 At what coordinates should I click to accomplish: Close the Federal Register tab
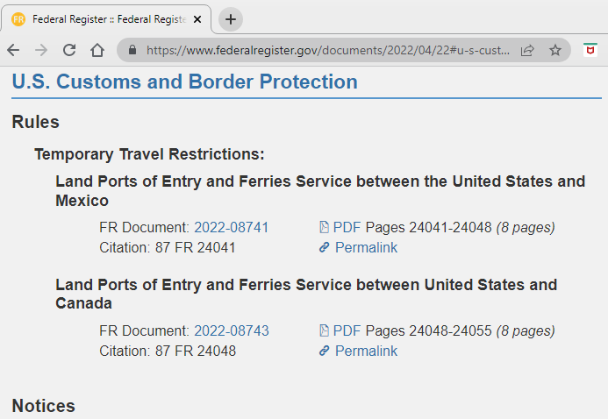(x=197, y=19)
